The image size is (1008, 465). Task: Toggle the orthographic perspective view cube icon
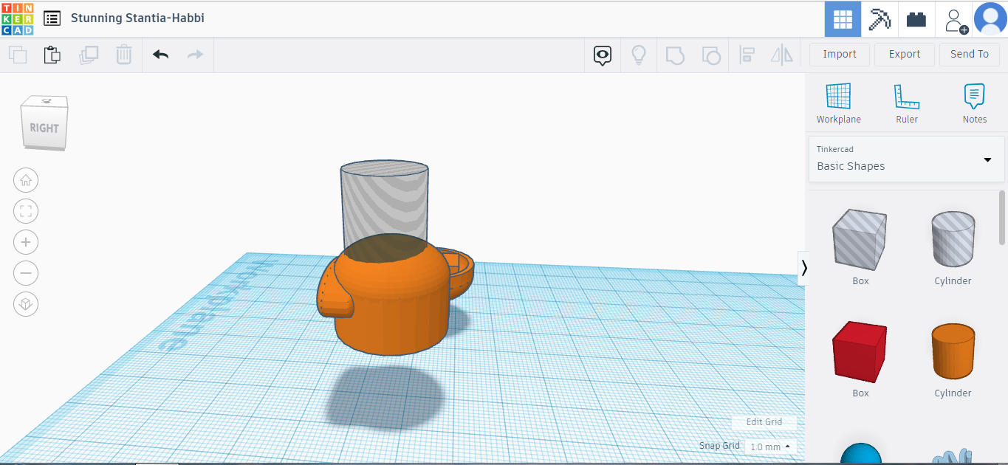click(26, 304)
